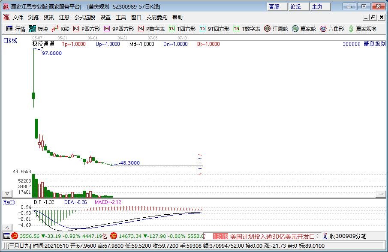
Task: Click the down-triangle button on volume panel
Action: coord(7,194)
